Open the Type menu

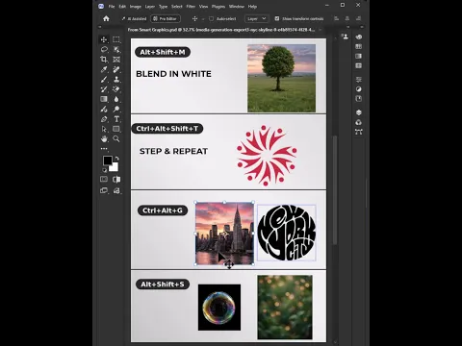164,7
